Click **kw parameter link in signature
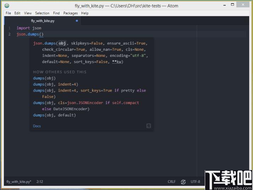 (117, 62)
